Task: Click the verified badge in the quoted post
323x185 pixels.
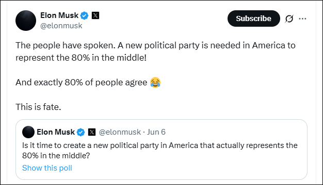Action: (80, 132)
